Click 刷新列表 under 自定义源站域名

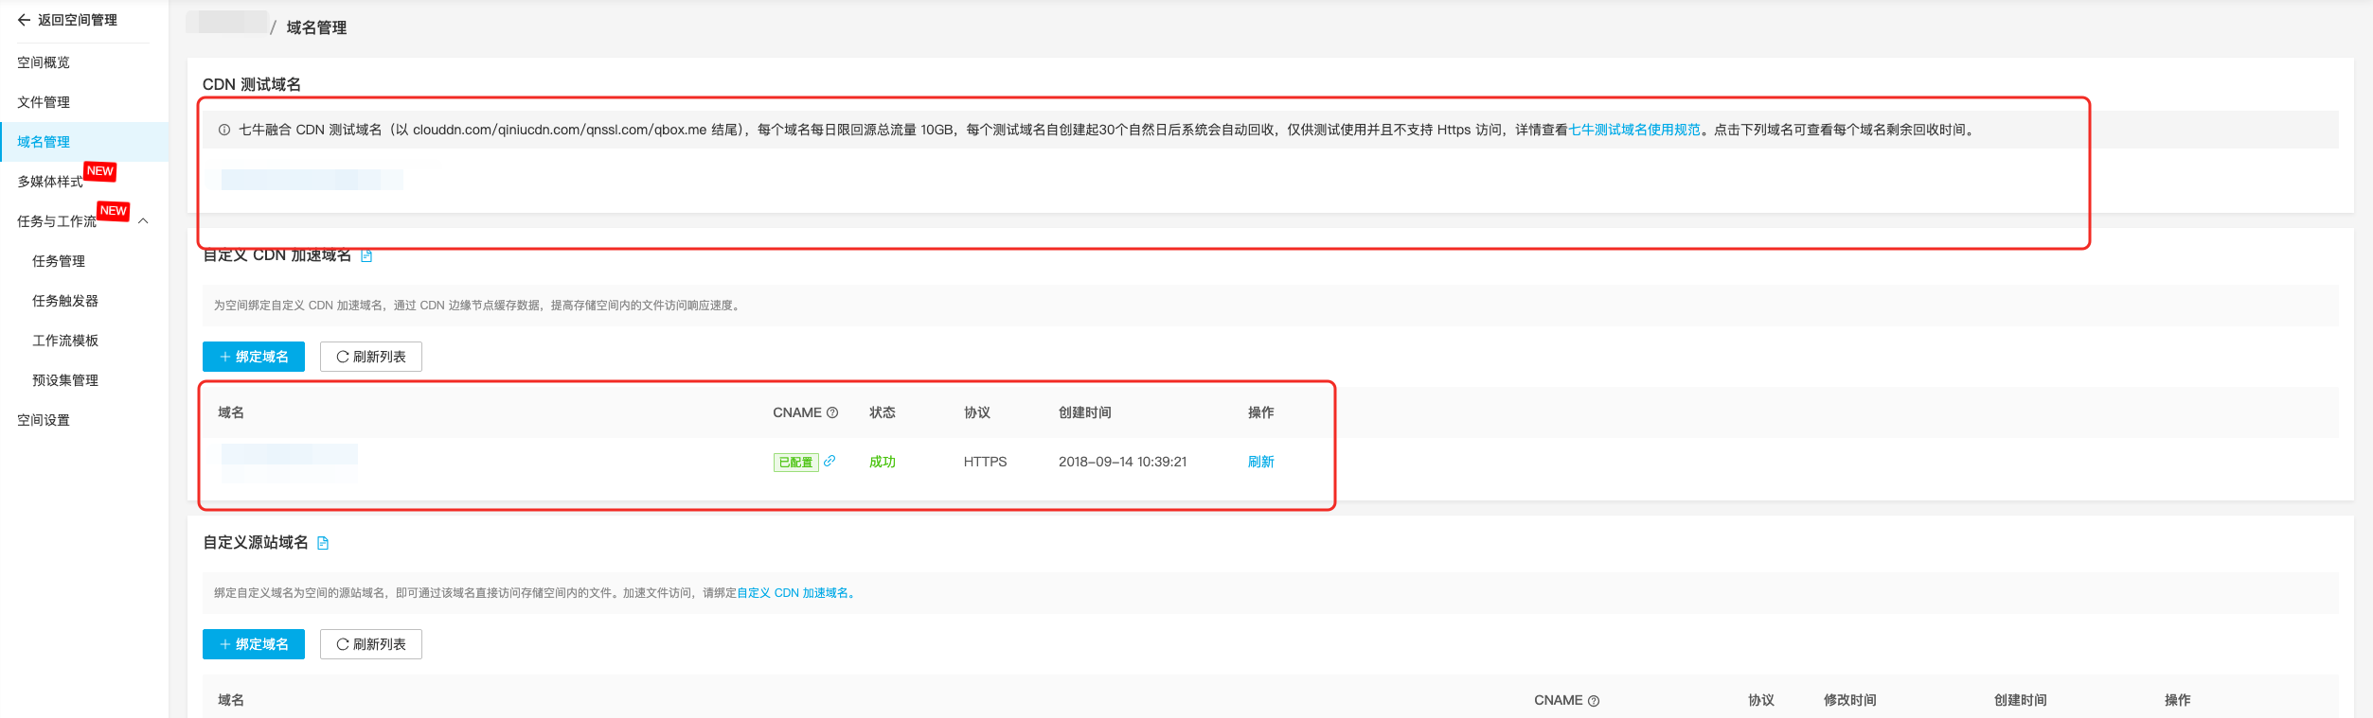coord(371,644)
